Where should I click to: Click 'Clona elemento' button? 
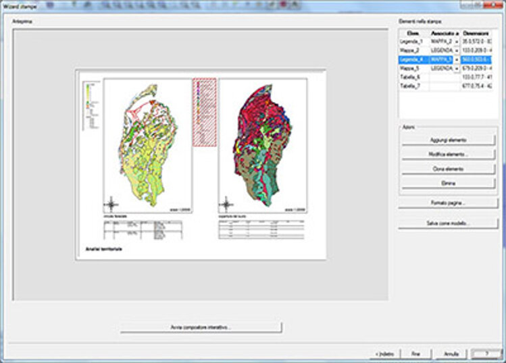point(448,169)
